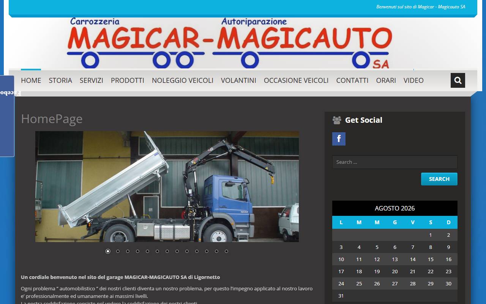Select the second slideshow dot
Screen dimensions: 486x304
point(118,251)
